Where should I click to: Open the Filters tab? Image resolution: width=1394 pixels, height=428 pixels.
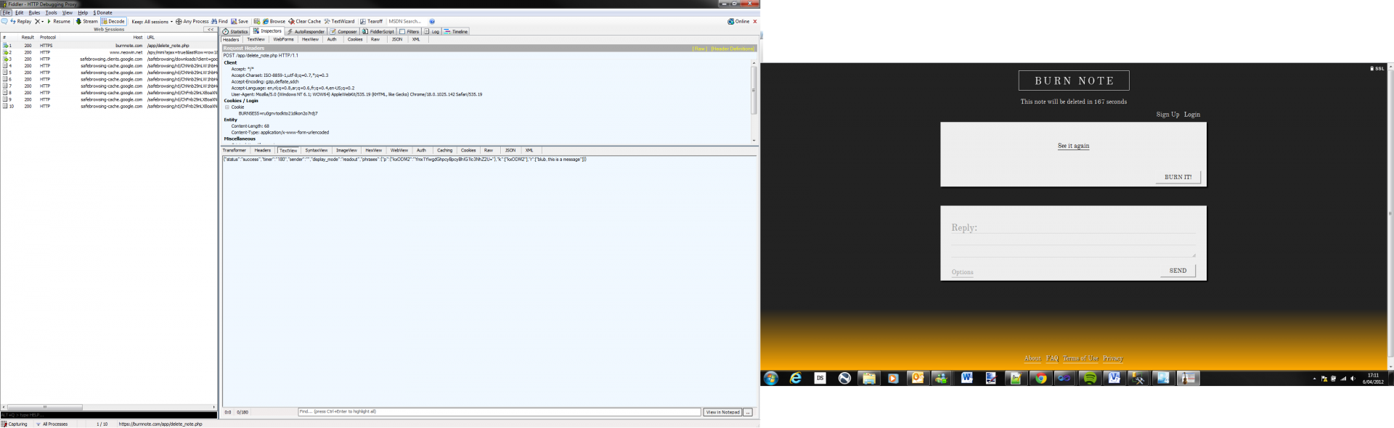(x=409, y=32)
